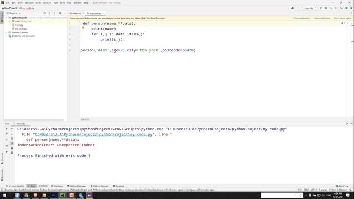The height and width of the screenshot is (199, 354).
Task: Expand External Libraries node
Action: click(6, 32)
